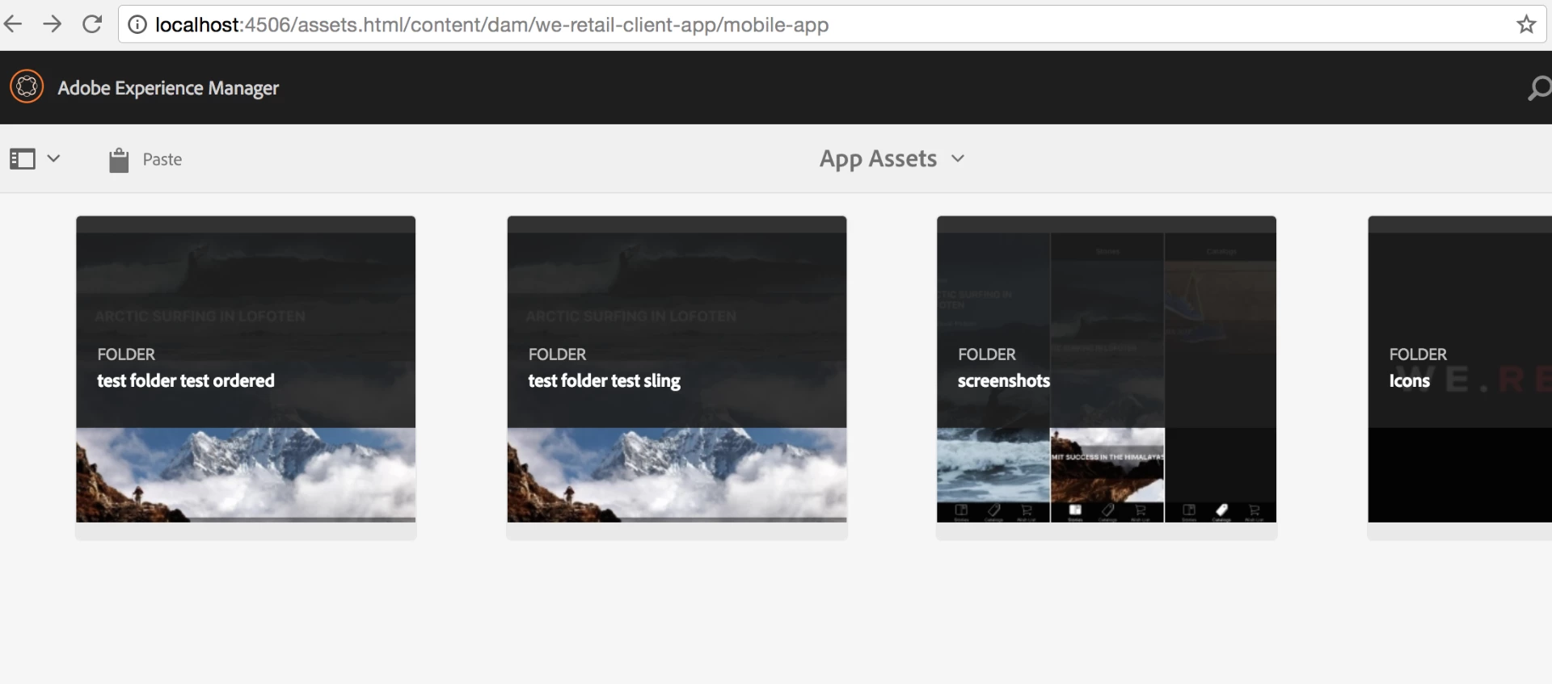Select the 'screenshots' folder title text
The height and width of the screenshot is (684, 1552).
point(1004,380)
